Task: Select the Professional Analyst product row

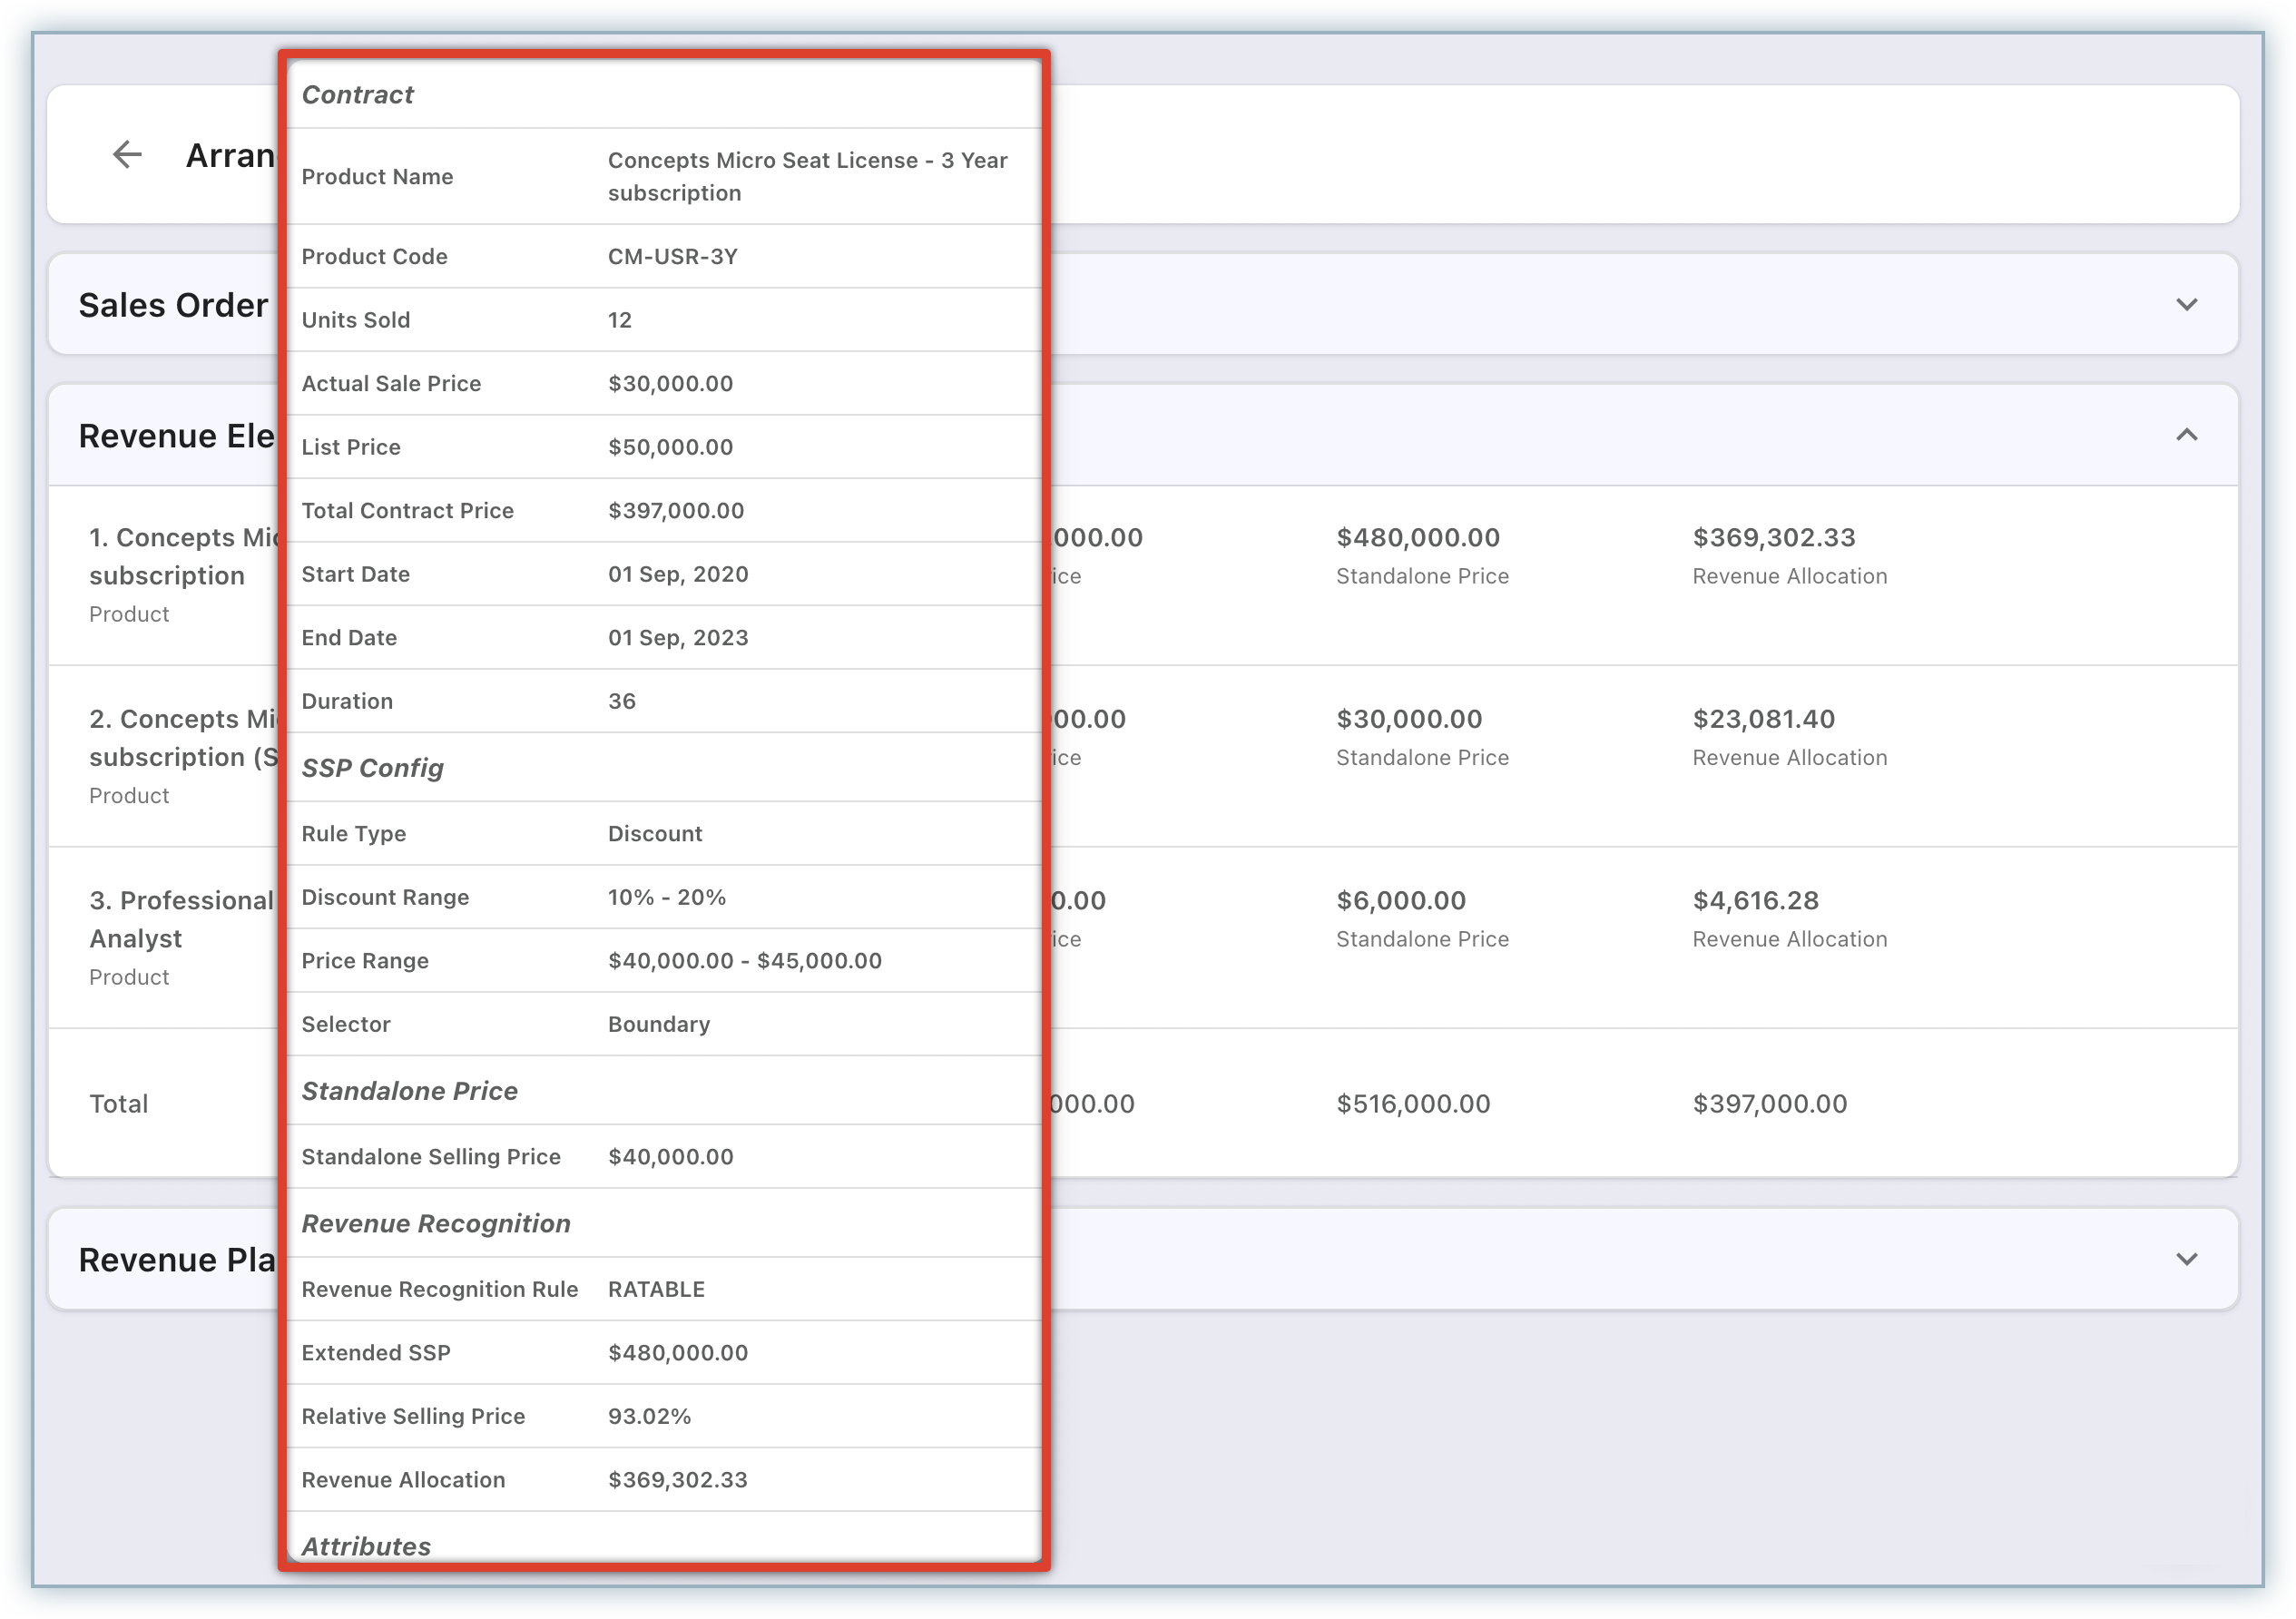Action: (x=181, y=919)
